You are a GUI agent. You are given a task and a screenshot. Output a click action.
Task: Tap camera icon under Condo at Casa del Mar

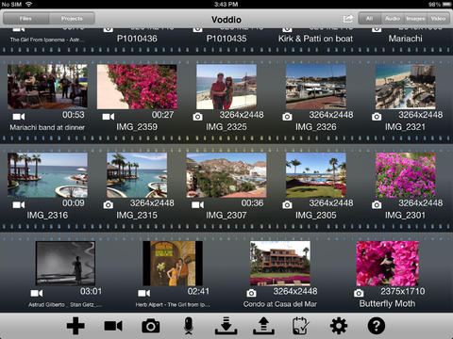pyautogui.click(x=251, y=293)
